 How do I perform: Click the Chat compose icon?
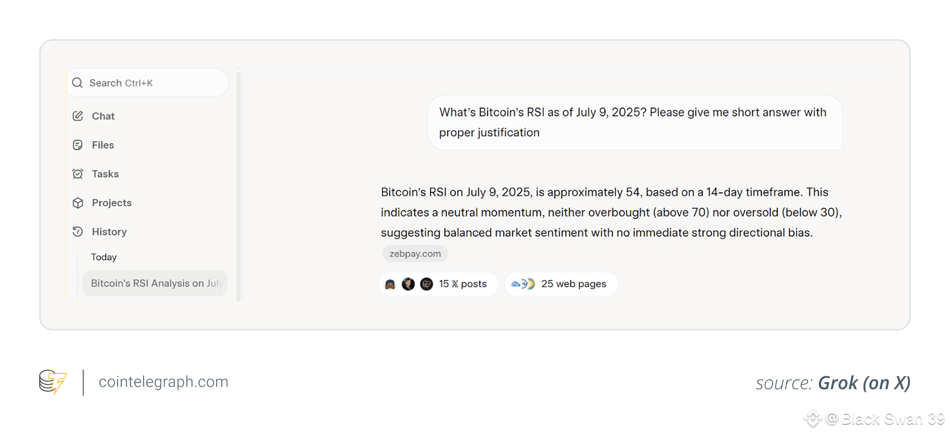point(77,116)
